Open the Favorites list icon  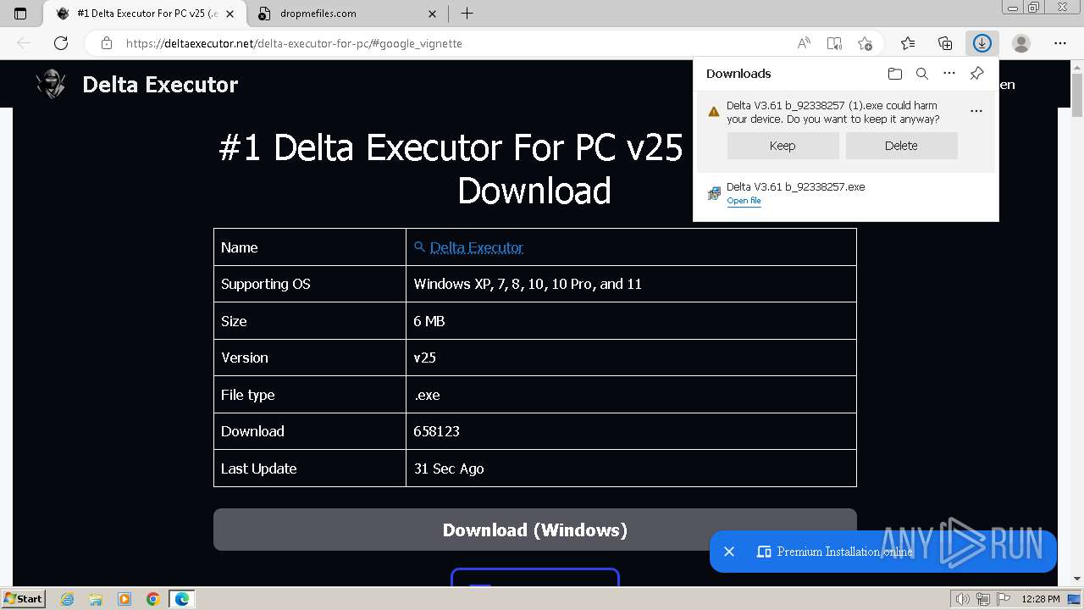coord(908,43)
